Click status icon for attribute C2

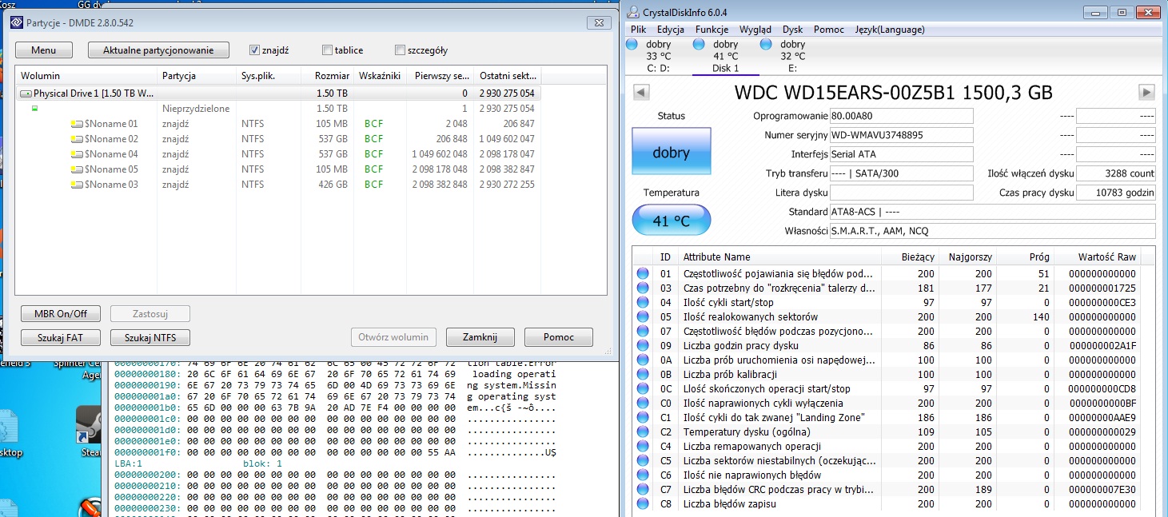[643, 431]
